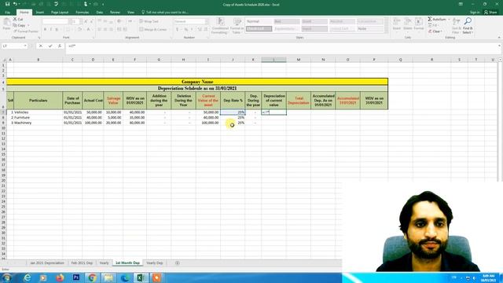The height and width of the screenshot is (283, 503).
Task: Click the Share button
Action: [x=490, y=13]
